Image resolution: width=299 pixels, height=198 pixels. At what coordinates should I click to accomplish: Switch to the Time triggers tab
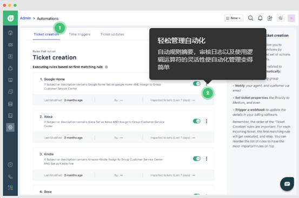click(x=79, y=34)
